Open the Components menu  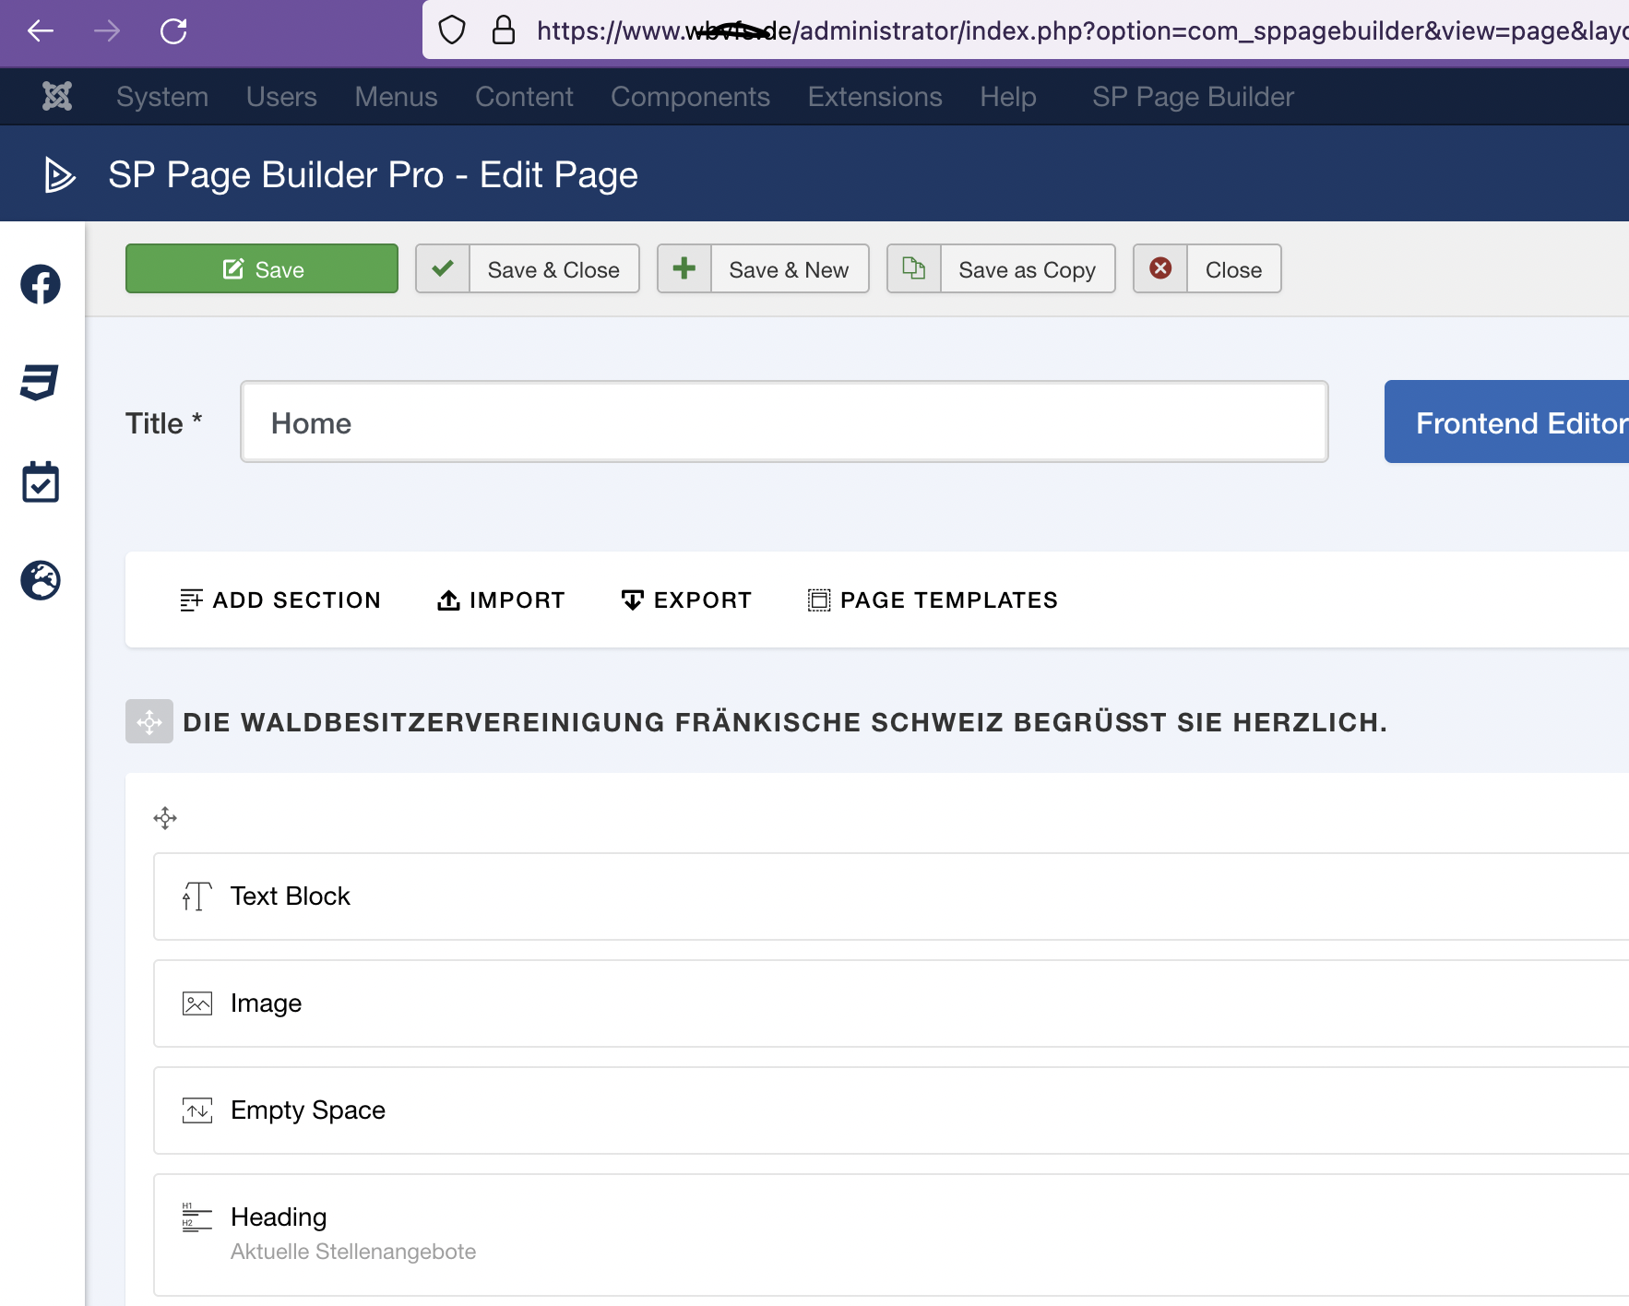tap(690, 97)
